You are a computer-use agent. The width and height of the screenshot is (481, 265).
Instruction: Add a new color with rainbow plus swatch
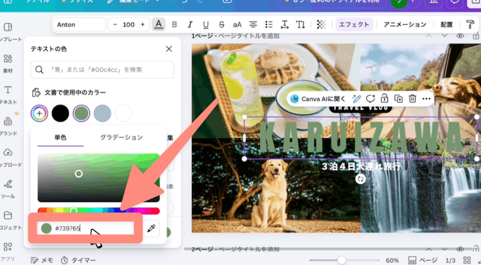pos(39,113)
